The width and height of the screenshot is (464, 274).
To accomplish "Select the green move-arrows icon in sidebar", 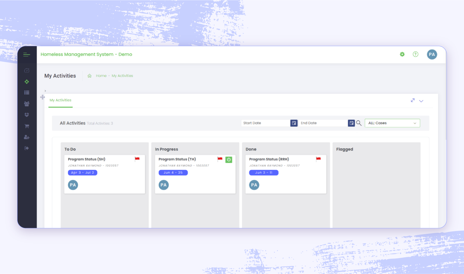I will point(27,82).
